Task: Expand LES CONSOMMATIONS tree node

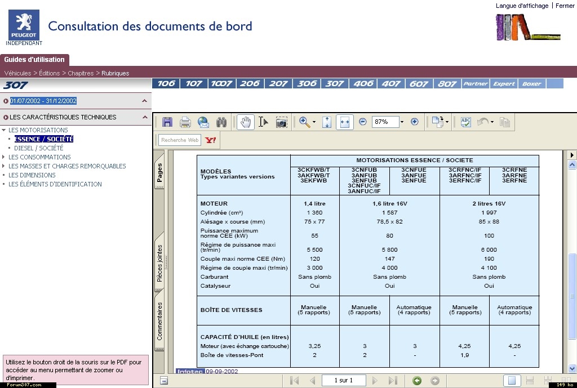Action: point(4,157)
